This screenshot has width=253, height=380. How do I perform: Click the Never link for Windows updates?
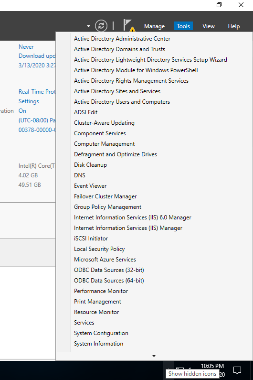click(26, 47)
